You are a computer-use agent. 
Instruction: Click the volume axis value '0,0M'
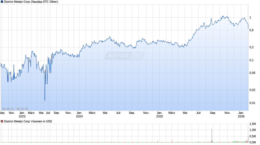click(253, 142)
